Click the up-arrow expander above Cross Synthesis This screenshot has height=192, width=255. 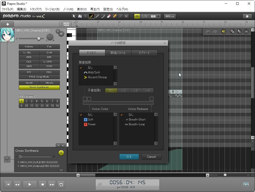[x=63, y=145]
